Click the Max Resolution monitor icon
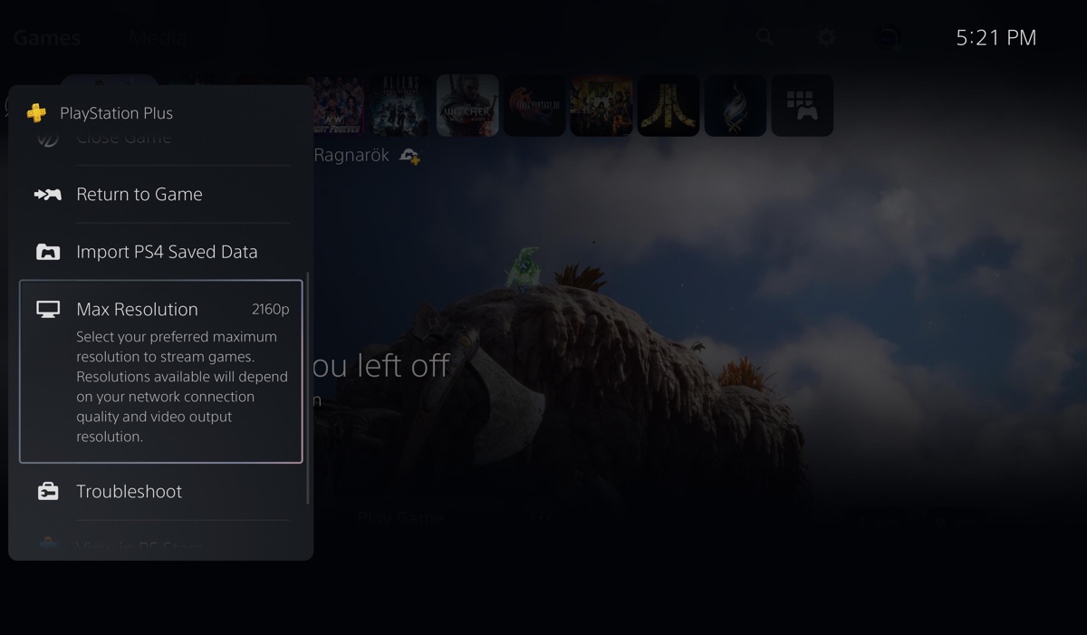The image size is (1087, 635). (48, 310)
